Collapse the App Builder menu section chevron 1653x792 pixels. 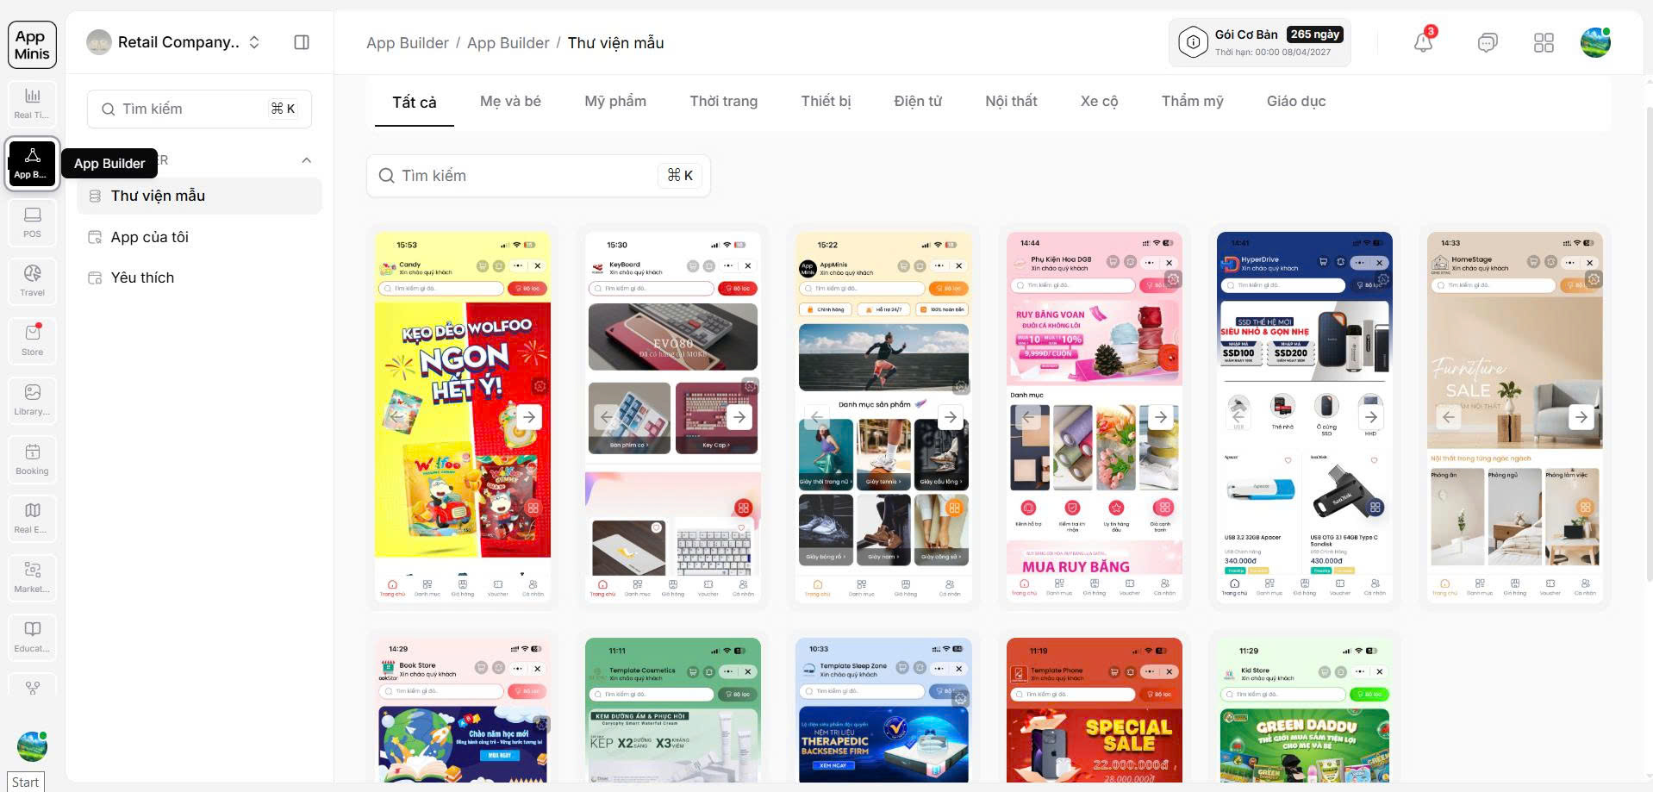coord(306,160)
